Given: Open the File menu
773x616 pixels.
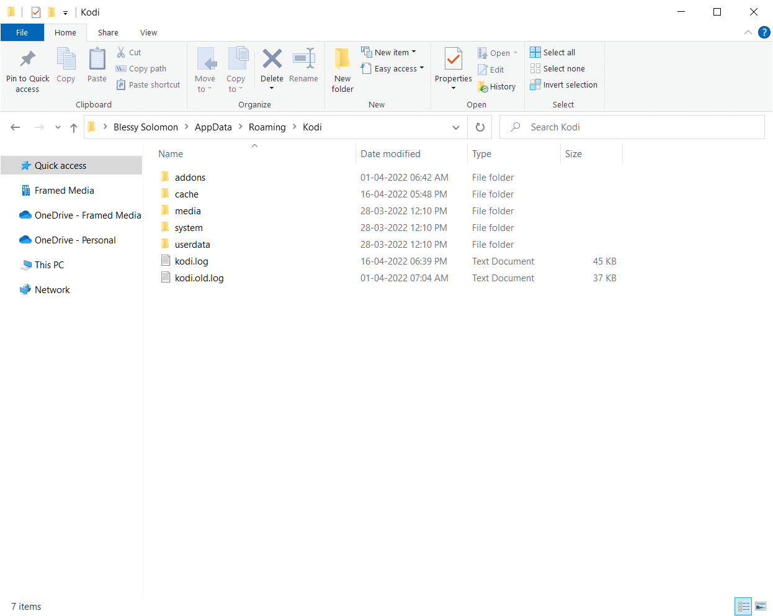Looking at the screenshot, I should tap(22, 32).
